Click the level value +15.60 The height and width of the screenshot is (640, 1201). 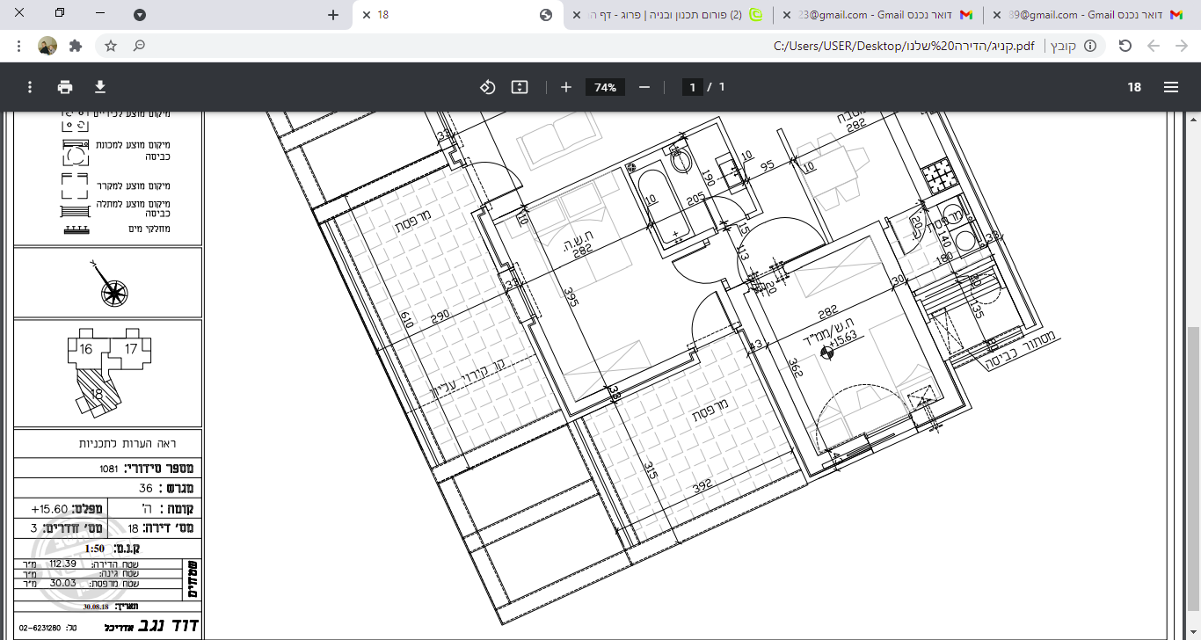[x=47, y=509]
